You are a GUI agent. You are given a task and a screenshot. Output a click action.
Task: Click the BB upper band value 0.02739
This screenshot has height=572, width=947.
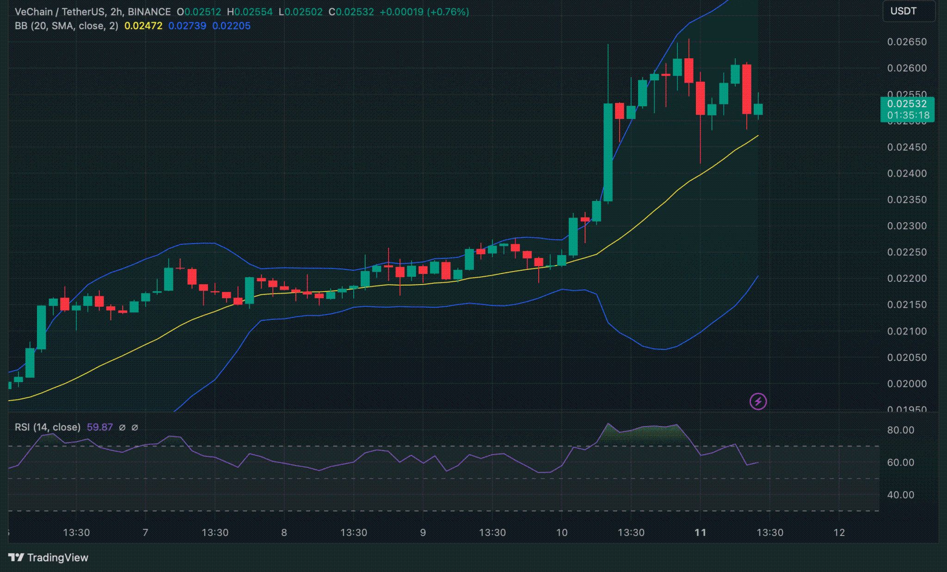coord(187,26)
